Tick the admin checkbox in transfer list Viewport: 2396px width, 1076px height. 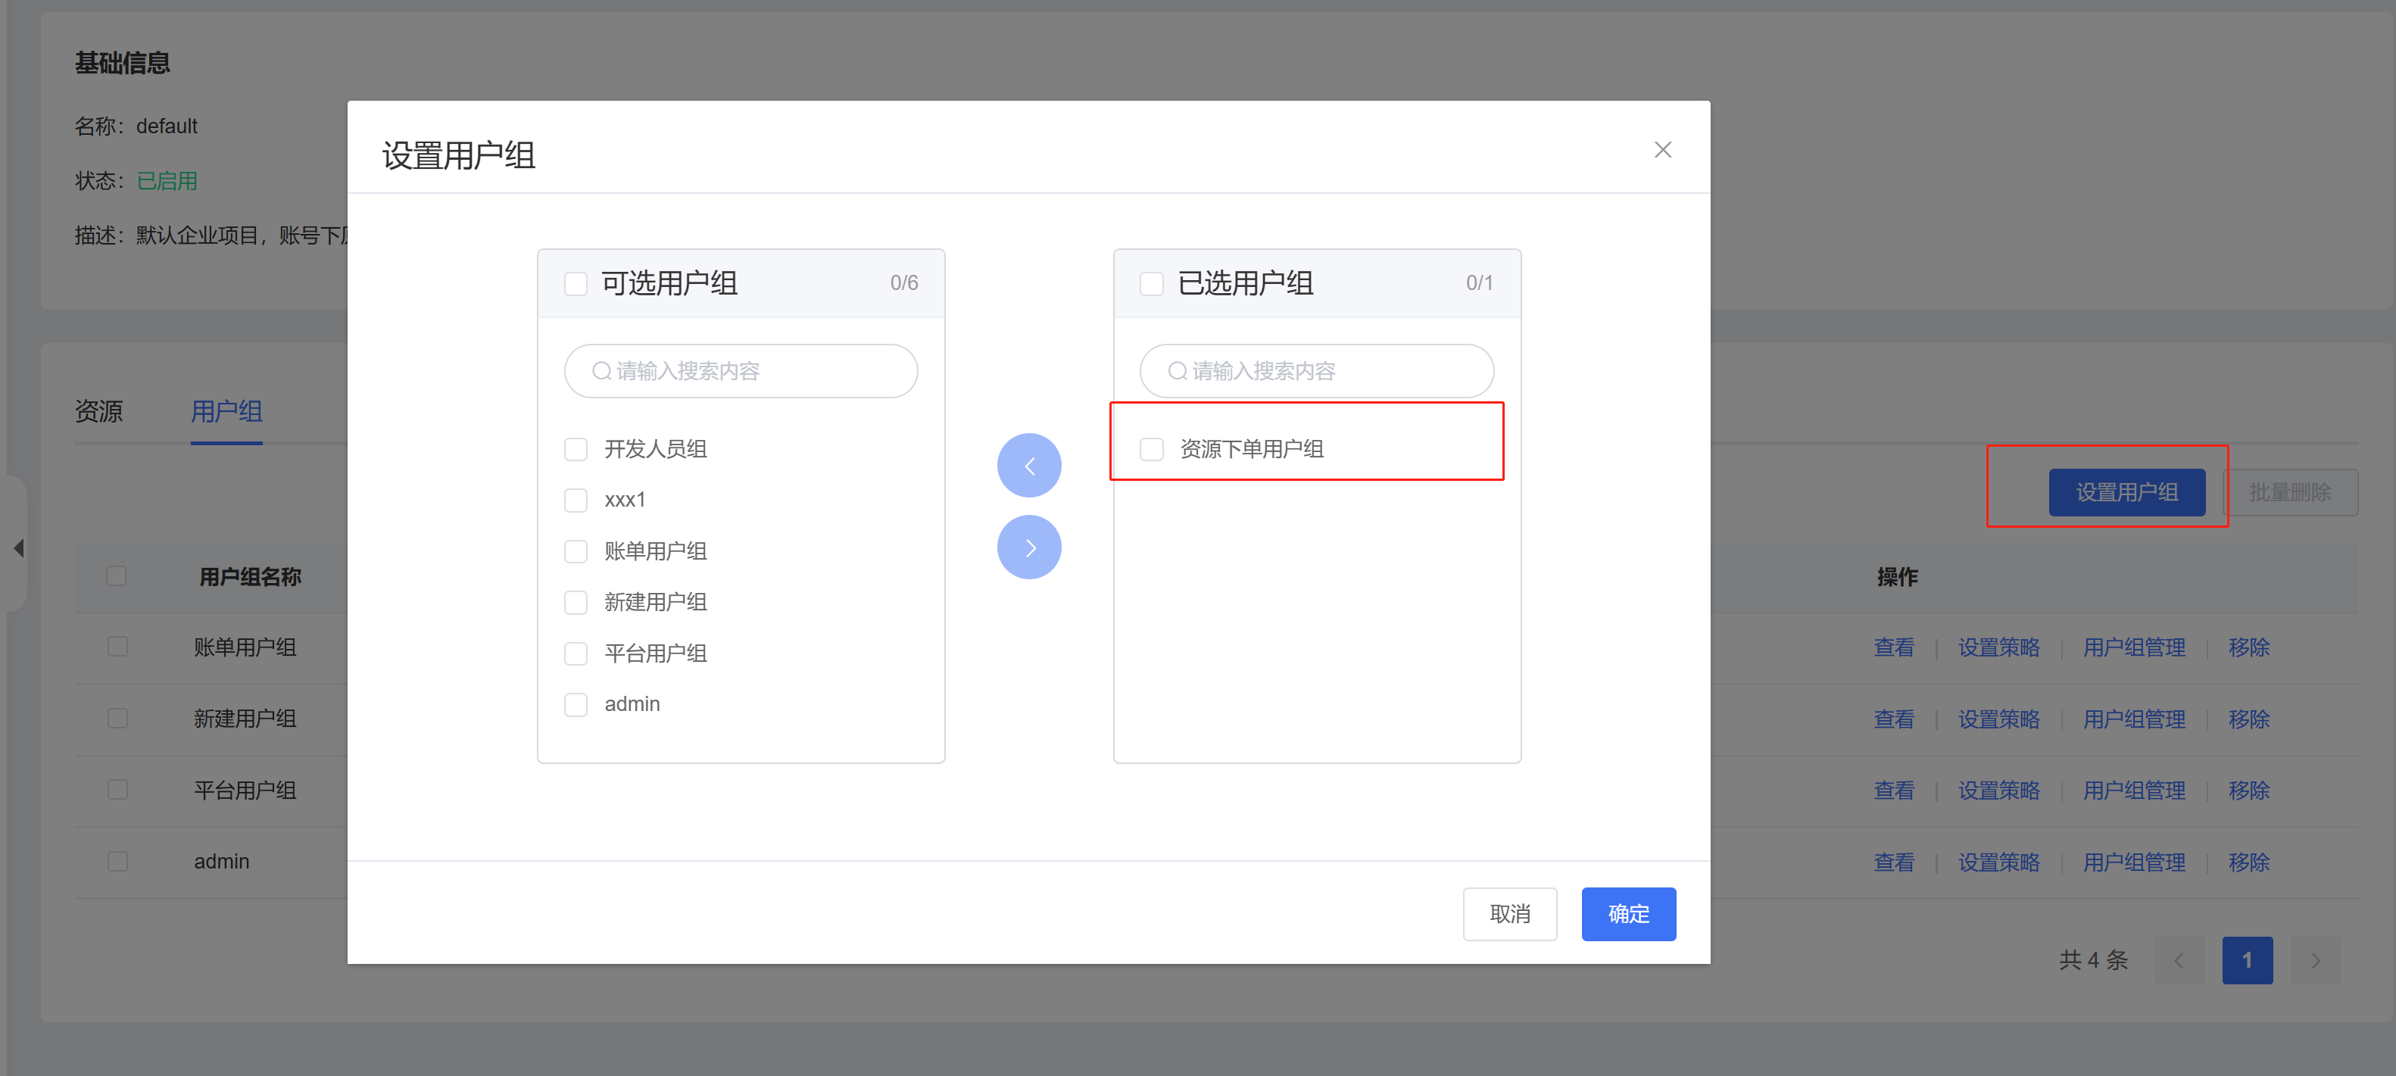576,705
